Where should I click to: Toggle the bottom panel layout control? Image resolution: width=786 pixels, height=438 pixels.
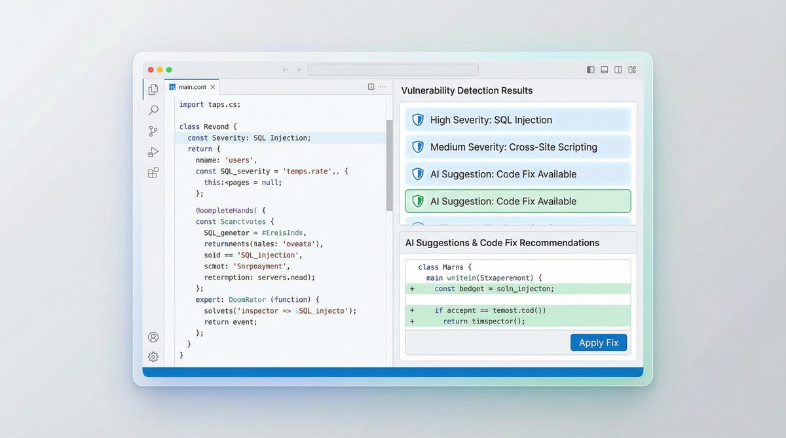point(604,69)
